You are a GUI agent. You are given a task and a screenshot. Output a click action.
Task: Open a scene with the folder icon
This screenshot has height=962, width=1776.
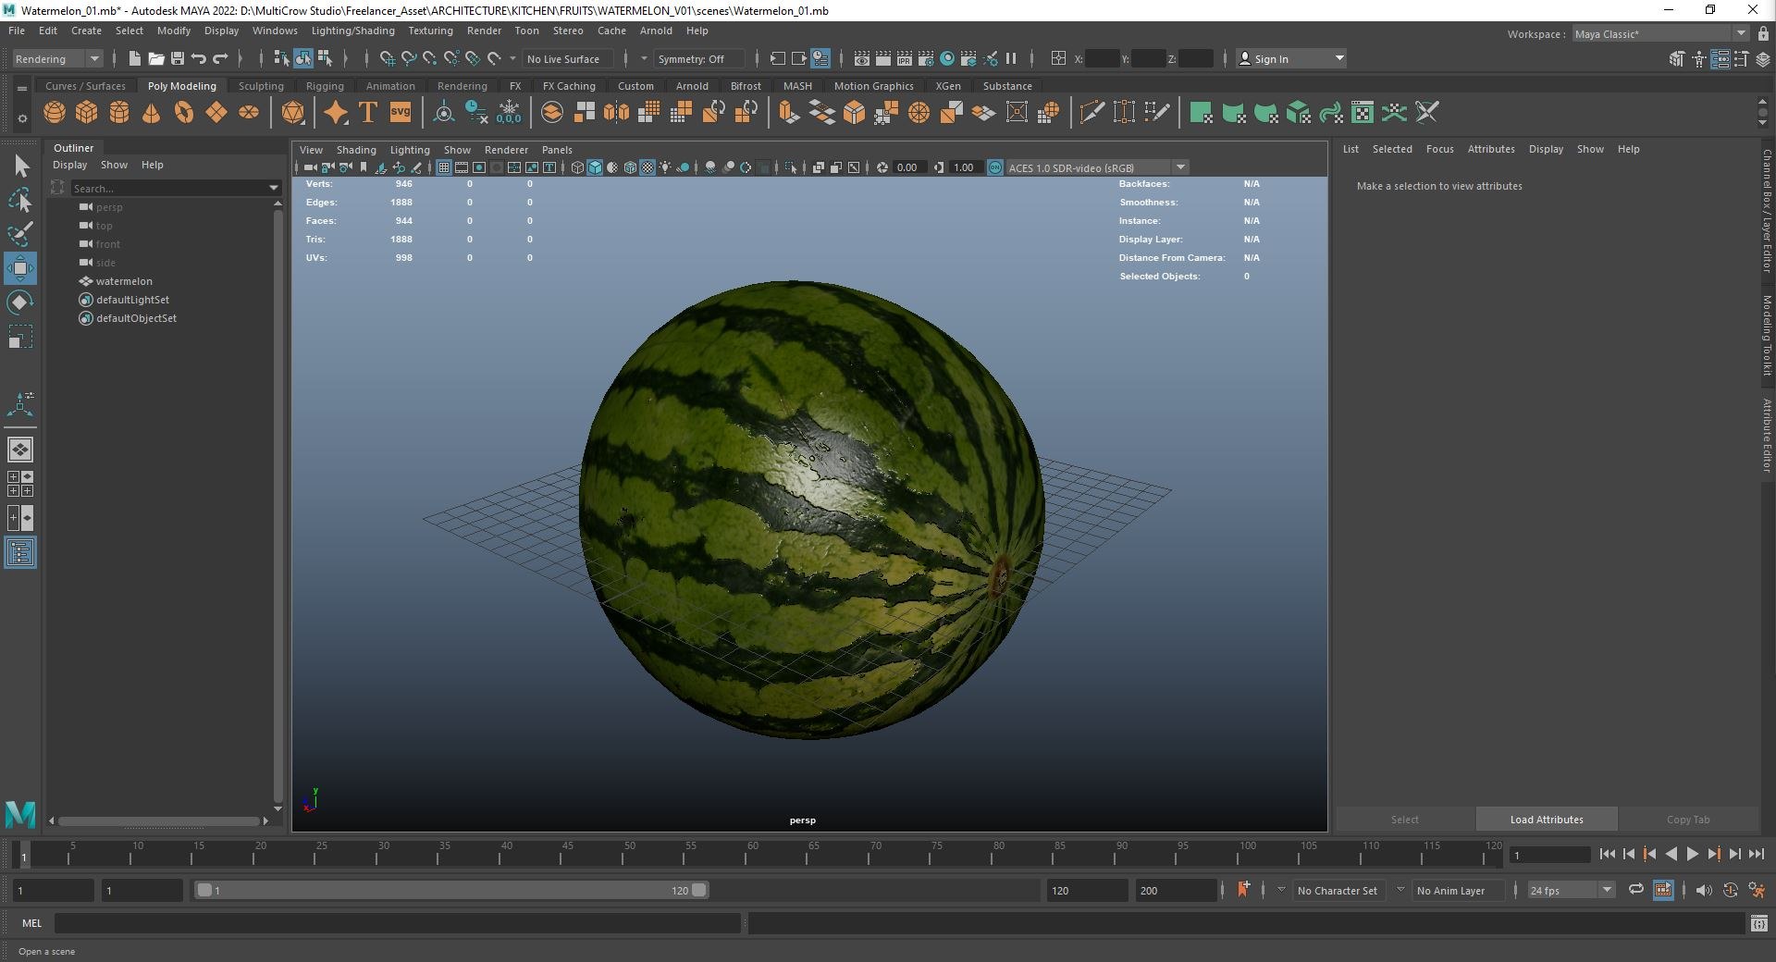pyautogui.click(x=155, y=58)
